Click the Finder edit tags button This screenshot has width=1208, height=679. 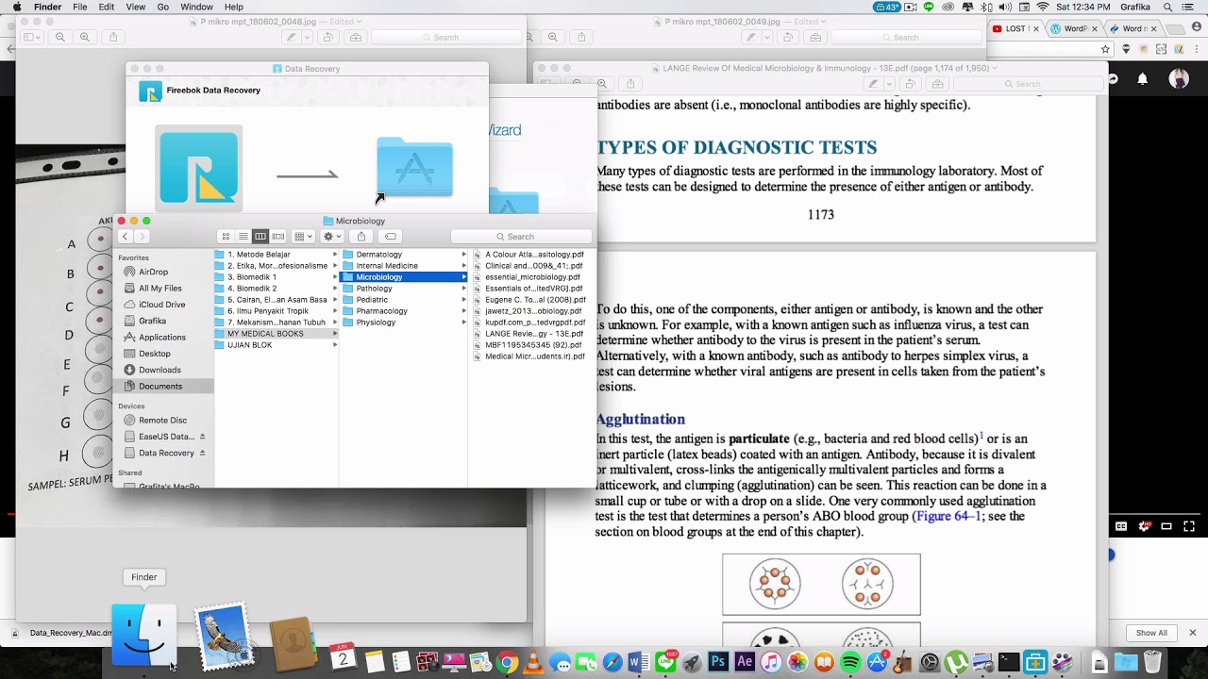tap(390, 237)
